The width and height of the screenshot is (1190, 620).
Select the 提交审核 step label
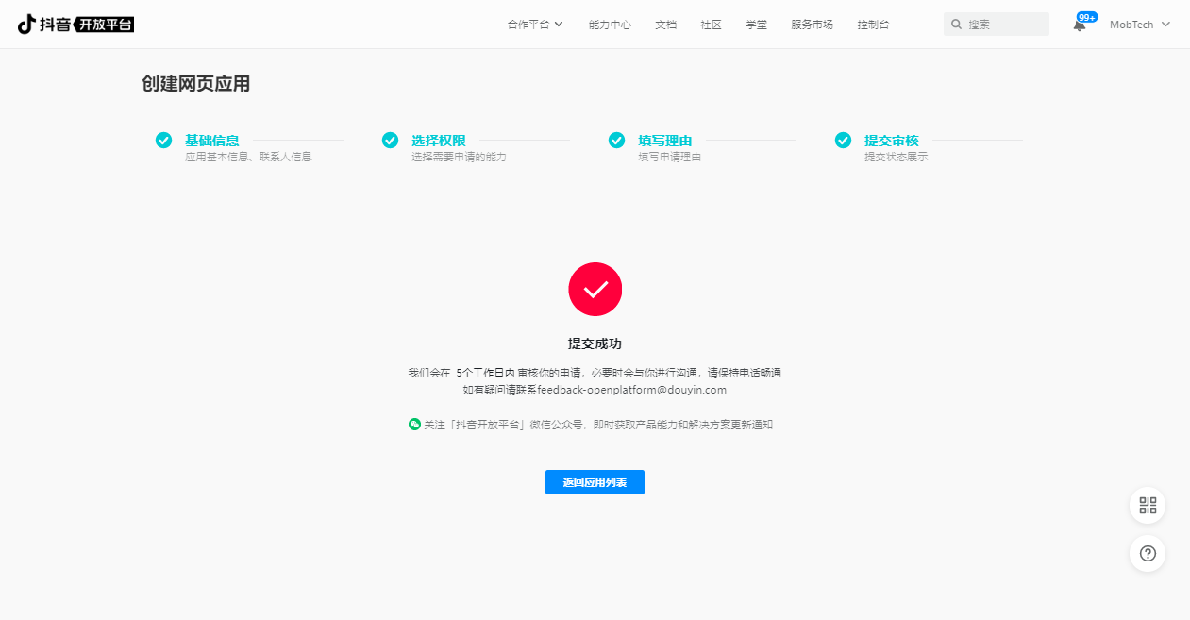click(x=892, y=141)
